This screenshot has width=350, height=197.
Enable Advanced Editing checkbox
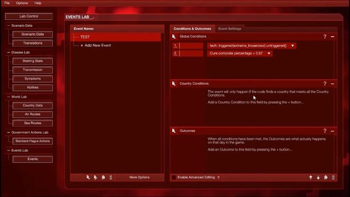[174, 177]
